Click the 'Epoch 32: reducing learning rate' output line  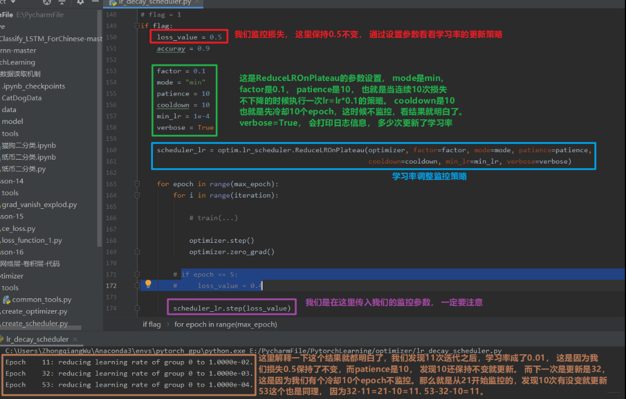click(x=130, y=373)
